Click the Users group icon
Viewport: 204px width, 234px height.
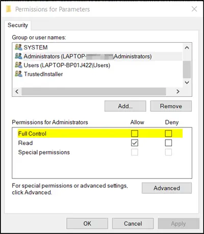[18, 65]
